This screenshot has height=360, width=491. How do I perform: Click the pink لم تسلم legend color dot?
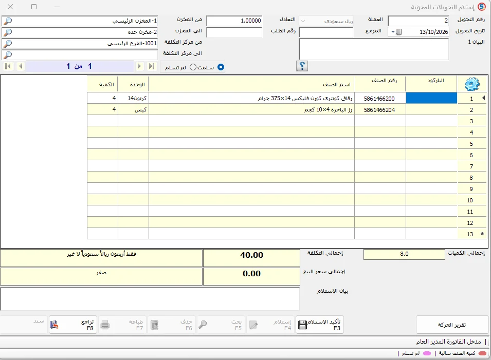tap(427, 353)
